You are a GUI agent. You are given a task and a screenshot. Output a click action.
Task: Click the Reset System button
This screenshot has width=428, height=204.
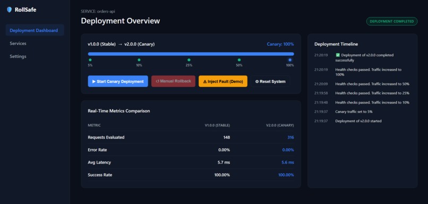270,81
